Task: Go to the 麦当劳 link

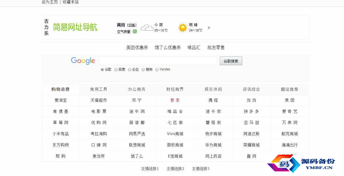Action: click(x=99, y=156)
